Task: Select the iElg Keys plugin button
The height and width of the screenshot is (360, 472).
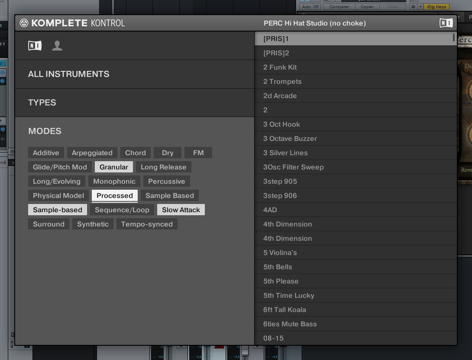Action: pos(436,6)
